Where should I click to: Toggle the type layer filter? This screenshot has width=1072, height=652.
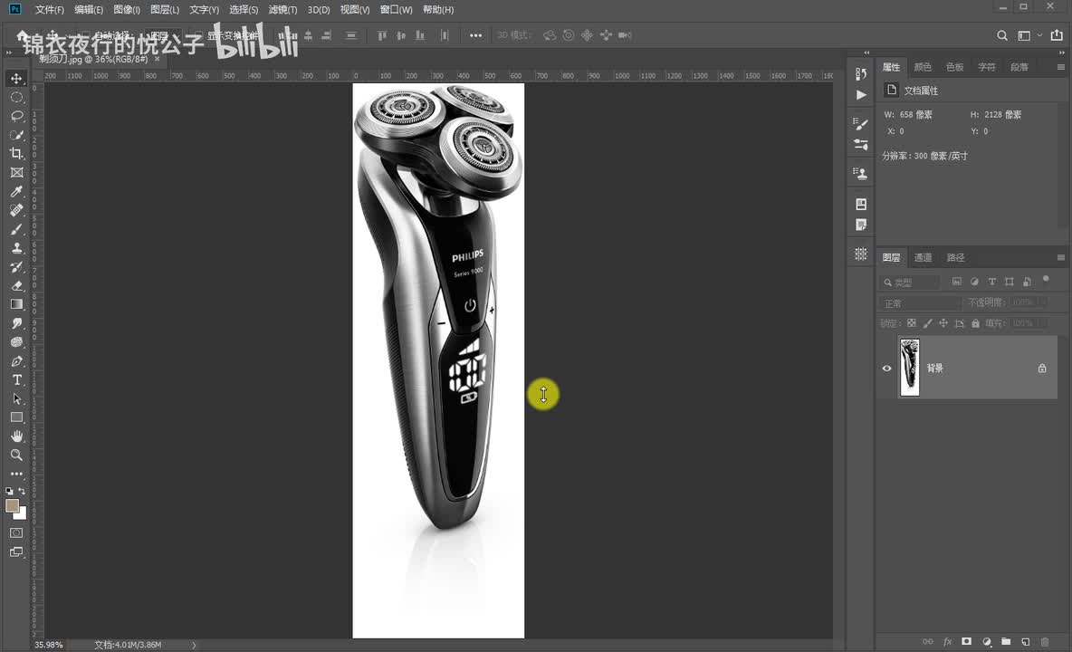click(x=992, y=282)
